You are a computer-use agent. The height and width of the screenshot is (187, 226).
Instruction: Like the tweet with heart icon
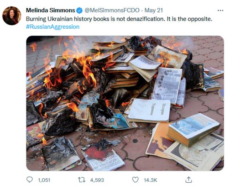pos(135,180)
